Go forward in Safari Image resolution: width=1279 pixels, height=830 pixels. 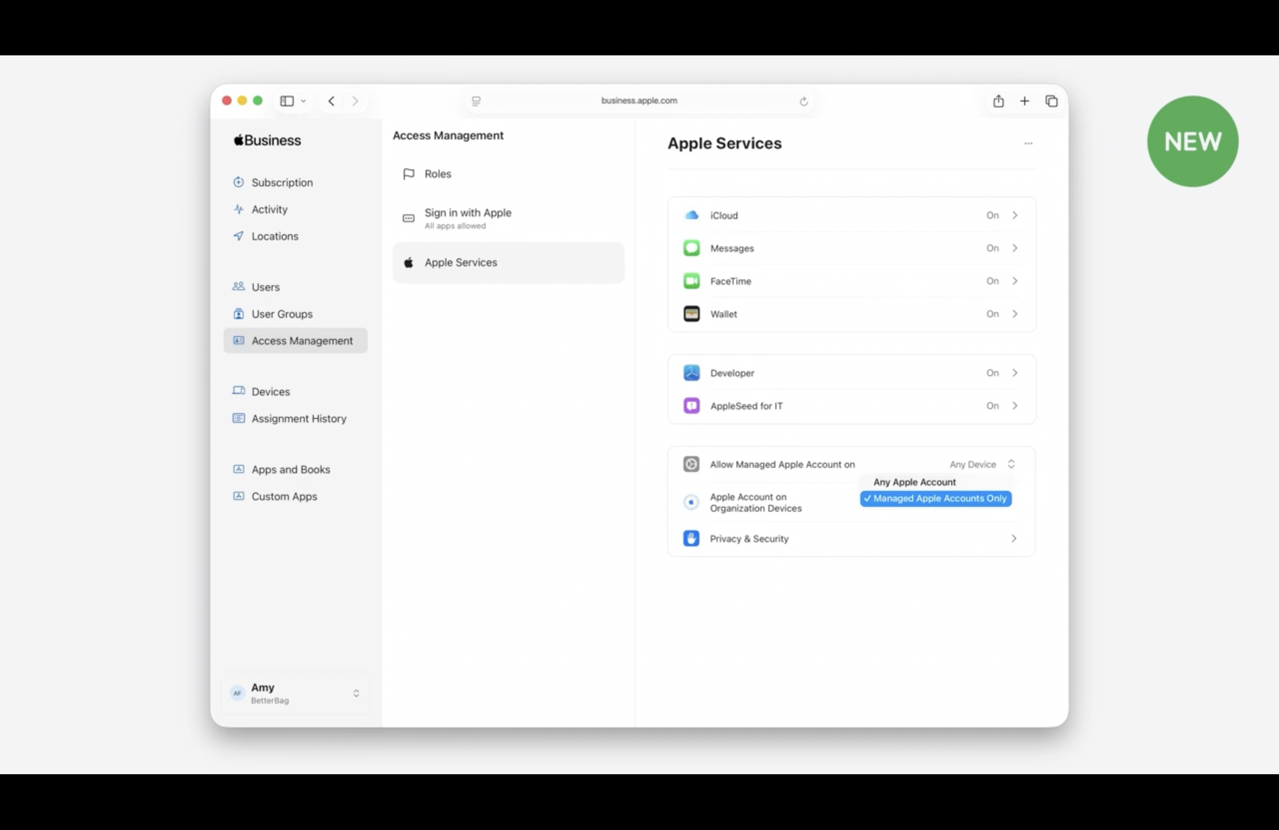tap(355, 101)
